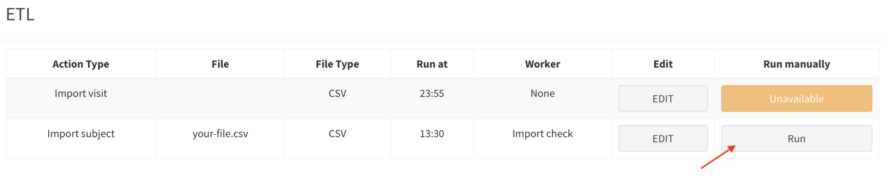The image size is (885, 186).
Task: Click the 23:55 run time cell
Action: (x=432, y=94)
